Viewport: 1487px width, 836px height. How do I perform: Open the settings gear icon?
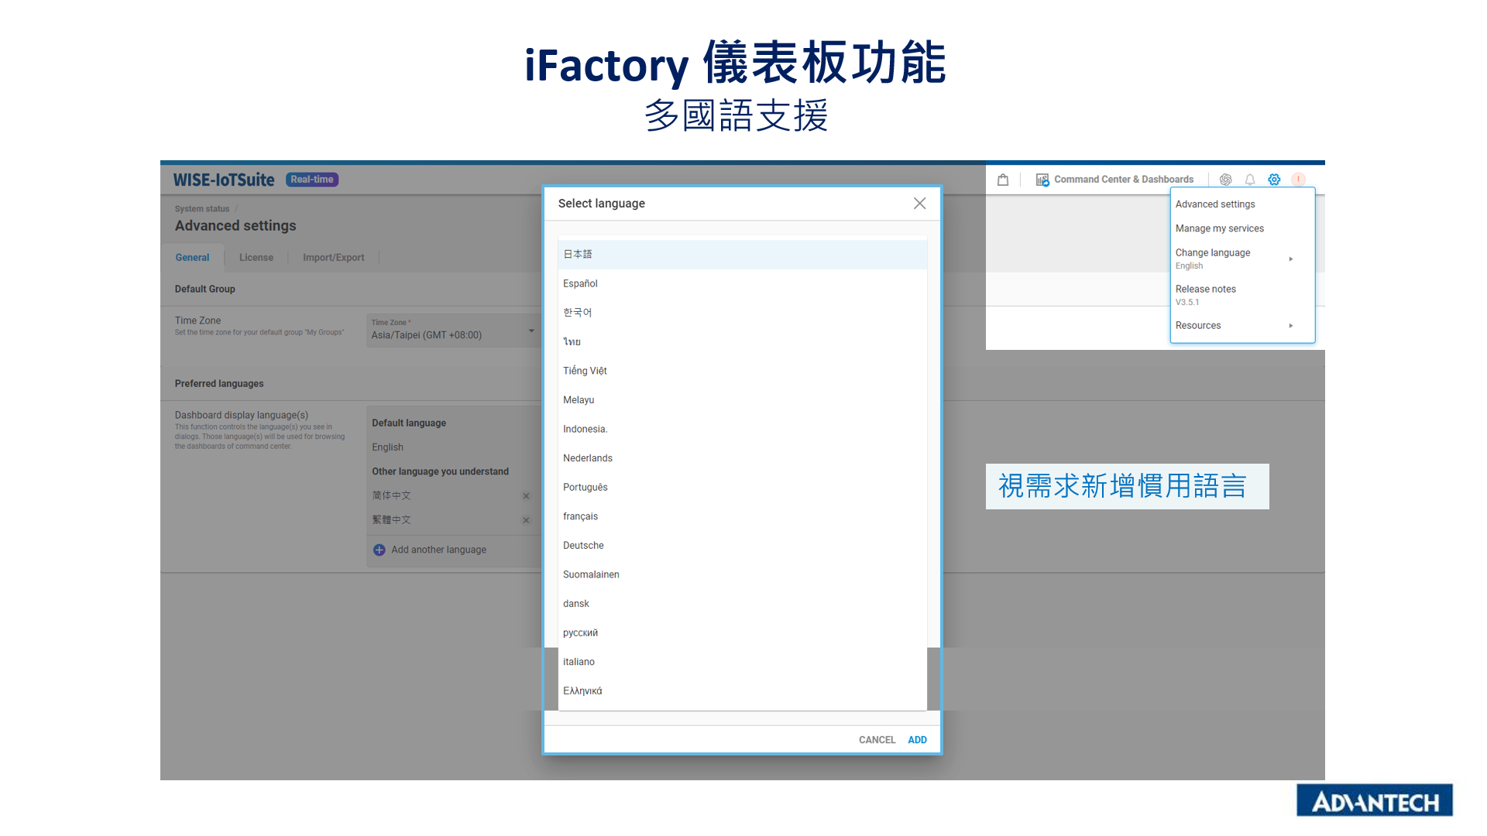tap(1274, 180)
